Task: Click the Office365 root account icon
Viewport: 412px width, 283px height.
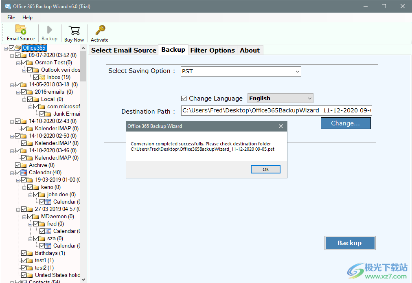Action: coord(18,48)
